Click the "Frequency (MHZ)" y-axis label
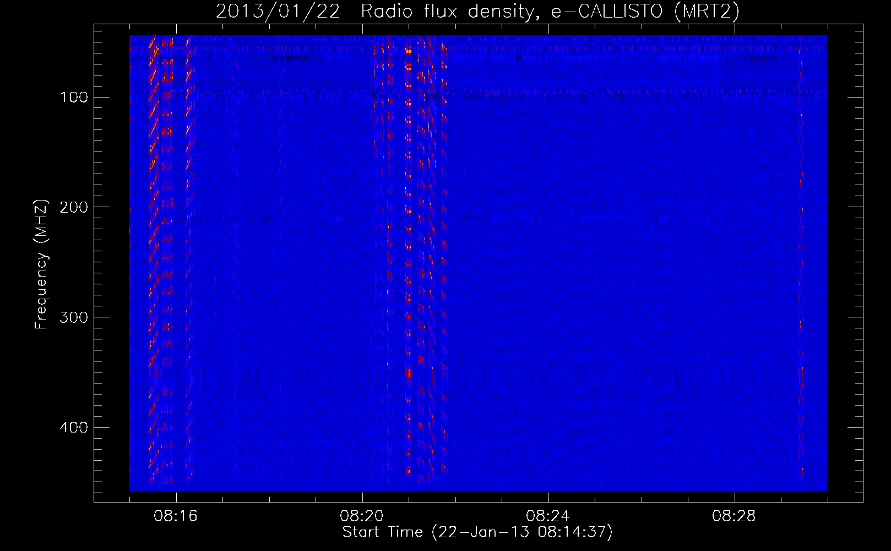Image resolution: width=891 pixels, height=551 pixels. point(41,264)
